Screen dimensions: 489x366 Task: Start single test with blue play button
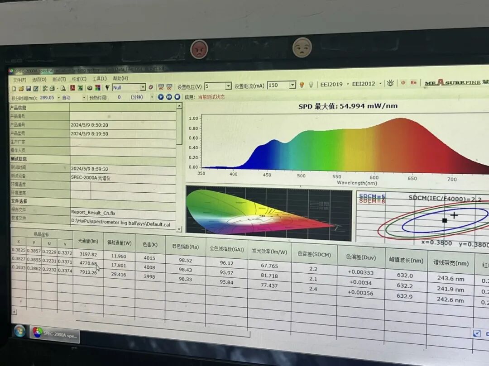click(x=161, y=97)
